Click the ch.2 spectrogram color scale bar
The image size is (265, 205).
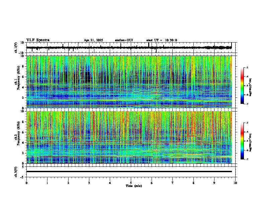click(x=242, y=141)
